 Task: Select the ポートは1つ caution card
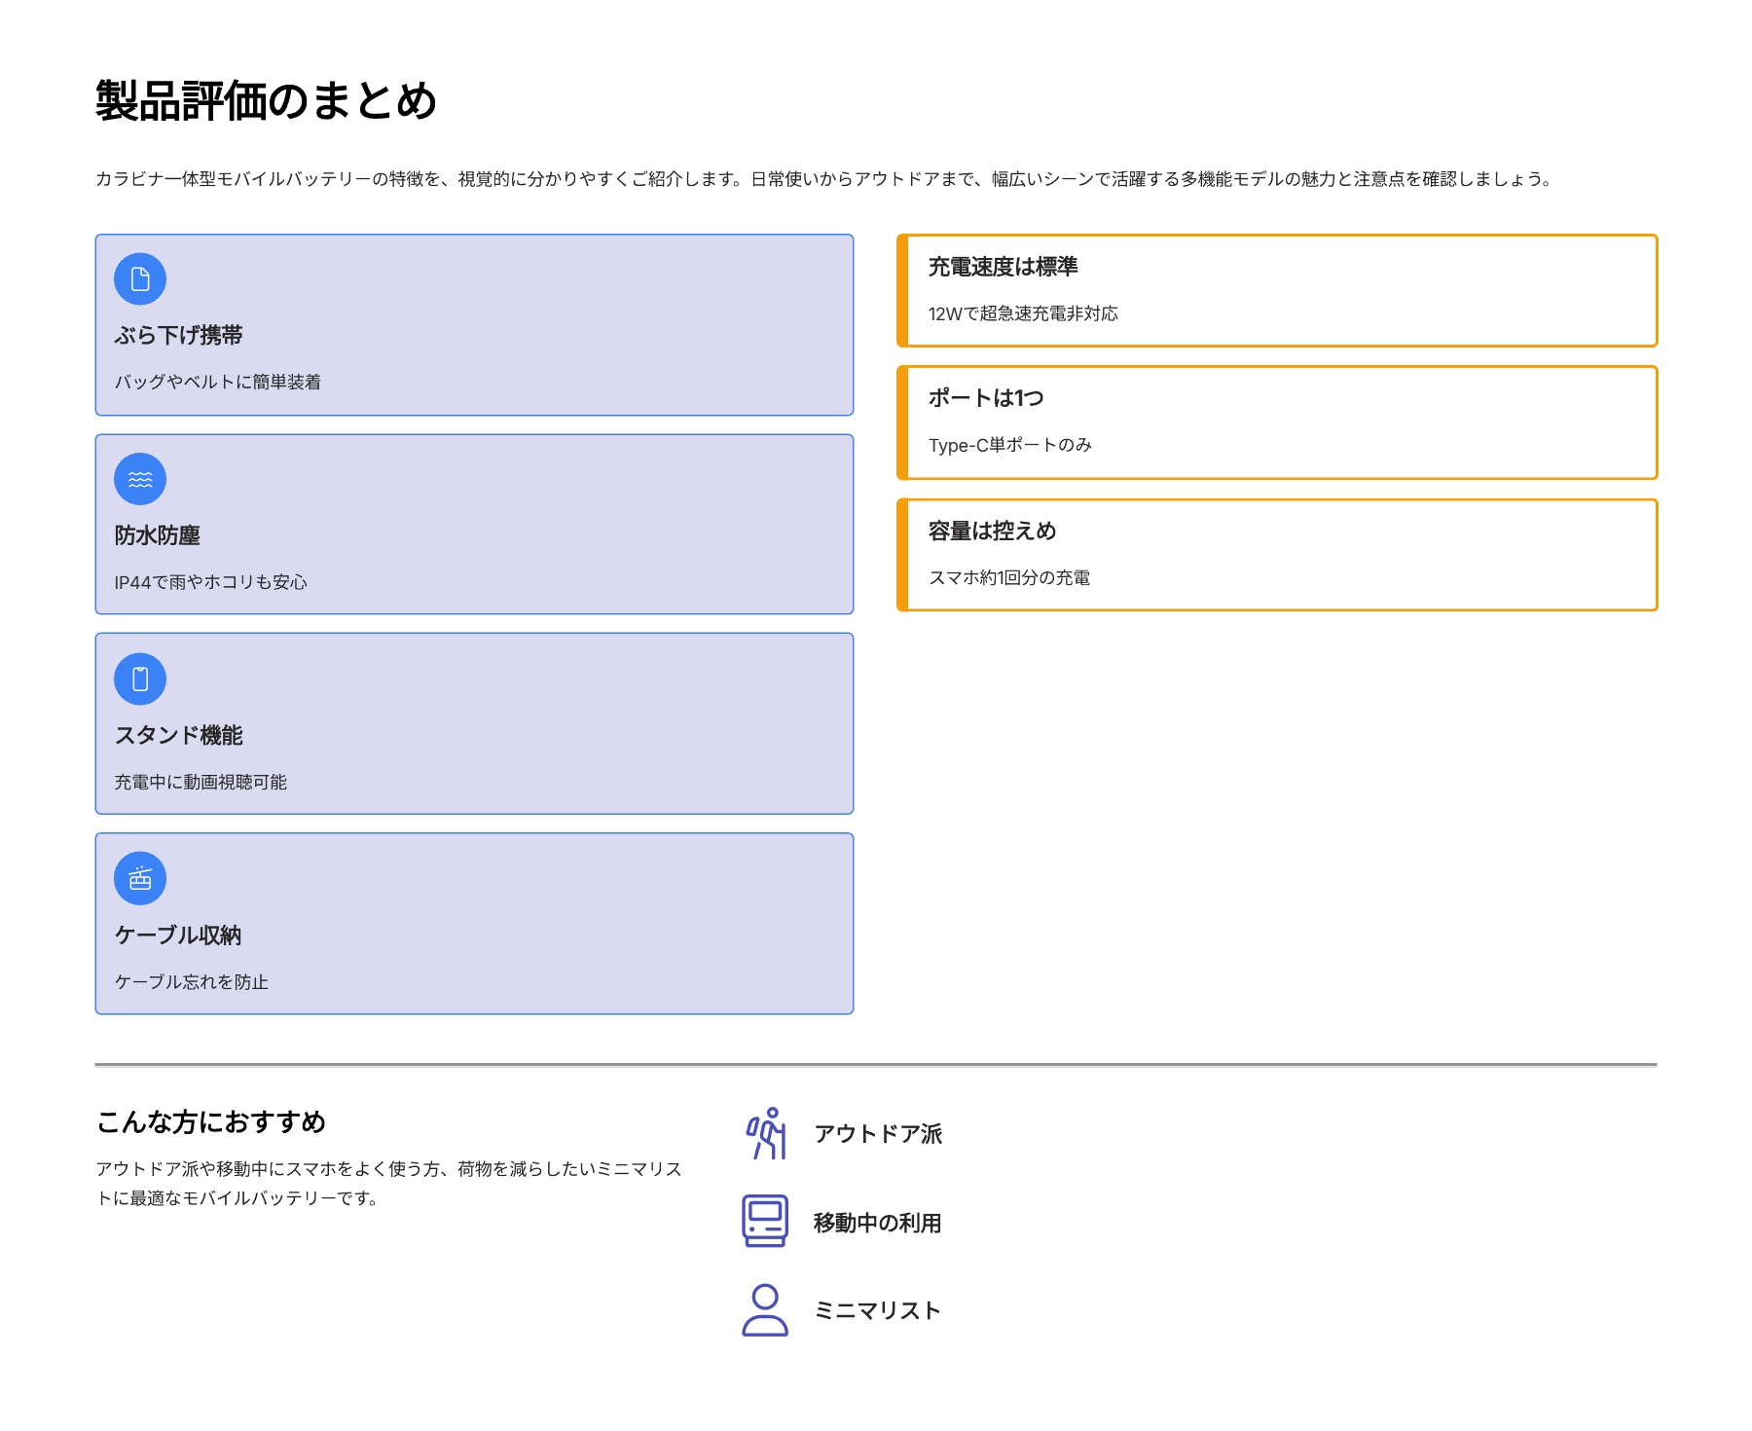1277,422
